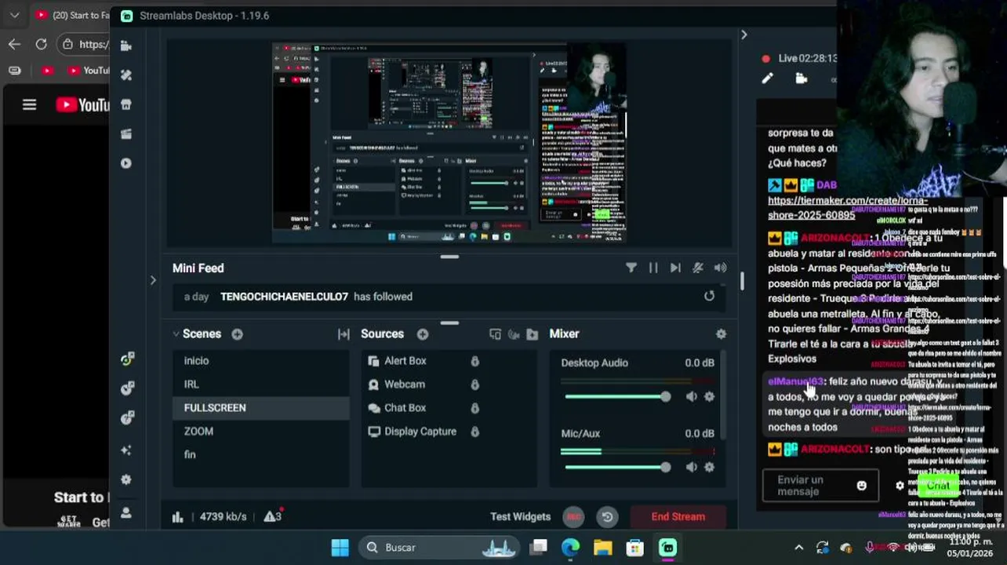The height and width of the screenshot is (565, 1007).
Task: Select the IRL scene
Action: point(261,385)
